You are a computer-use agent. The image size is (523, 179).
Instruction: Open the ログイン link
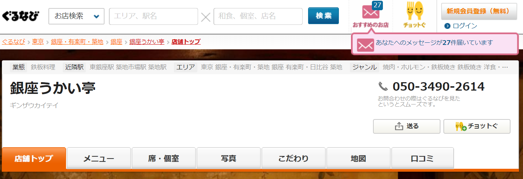point(465,26)
